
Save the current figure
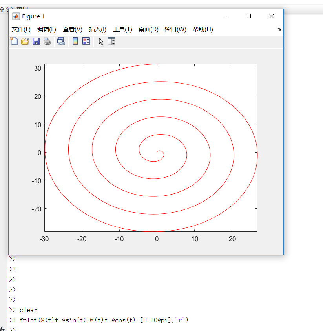36,41
